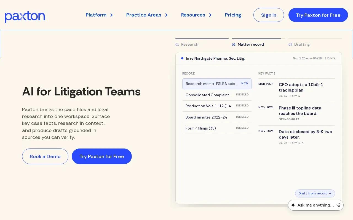353x220 pixels.
Task: Click the Sign In button
Action: click(269, 15)
